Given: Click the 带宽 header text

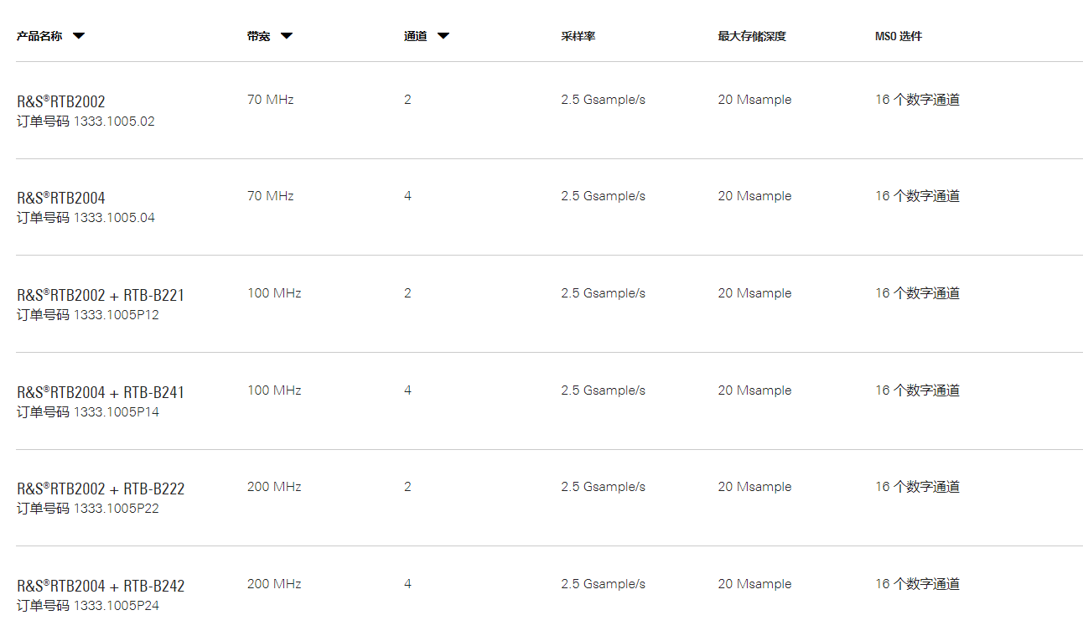Looking at the screenshot, I should [x=259, y=36].
